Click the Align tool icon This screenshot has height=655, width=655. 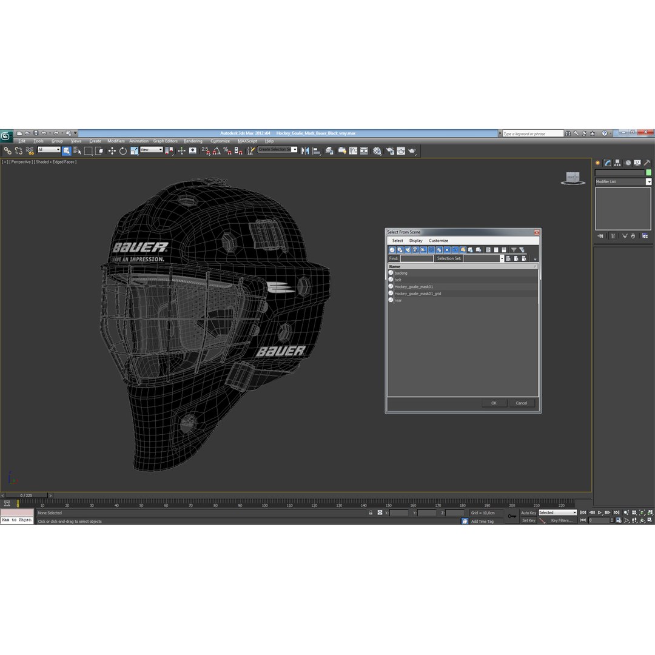(x=316, y=151)
